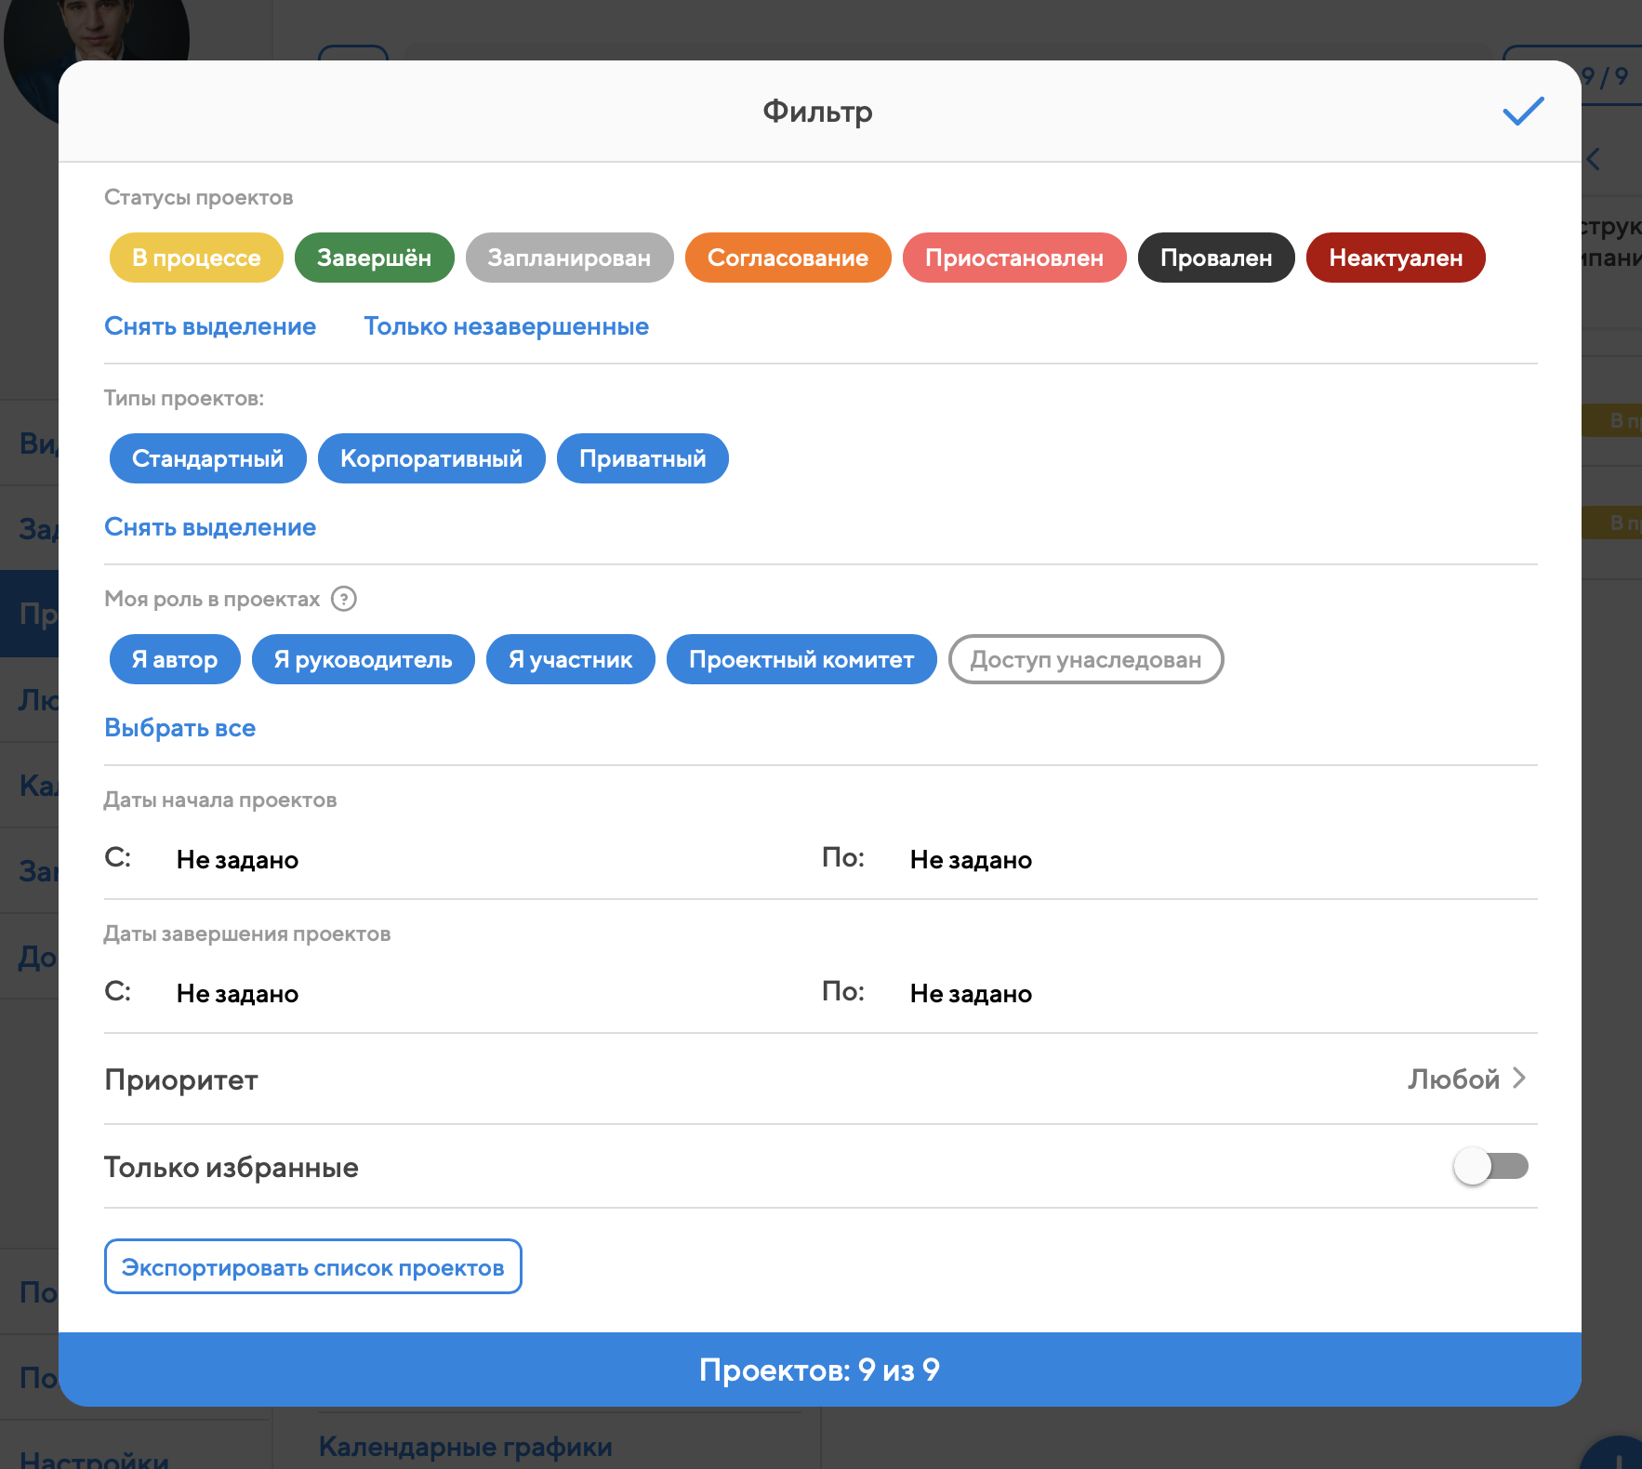Screen dimensions: 1642x1469
Task: Toggle the 'Неактуален' status chip
Action: (1395, 258)
